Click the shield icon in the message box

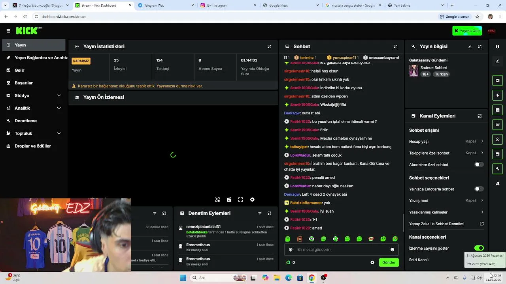click(x=291, y=250)
